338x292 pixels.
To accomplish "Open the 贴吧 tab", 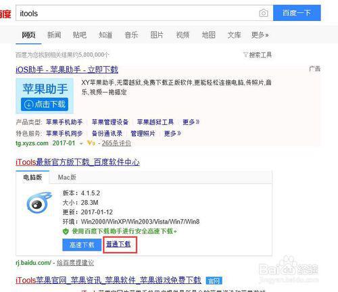I will click(x=80, y=35).
